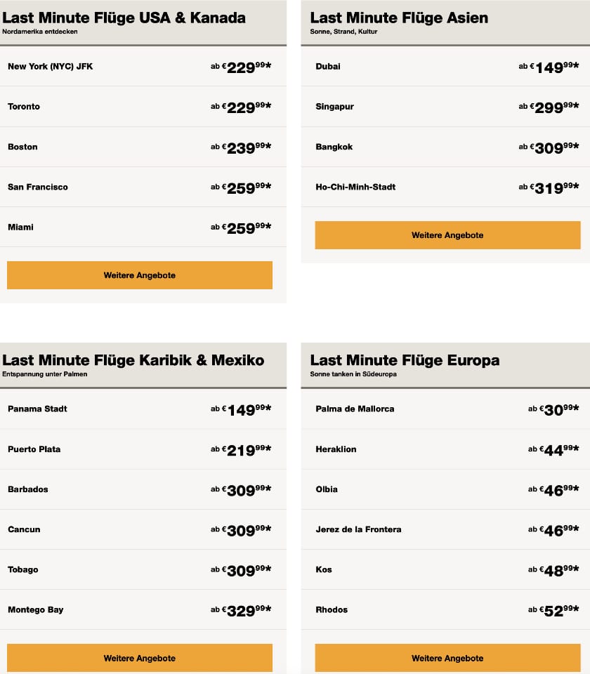Viewport: 590px width, 674px height.
Task: Select the Heraklion flight offer
Action: tap(447, 449)
